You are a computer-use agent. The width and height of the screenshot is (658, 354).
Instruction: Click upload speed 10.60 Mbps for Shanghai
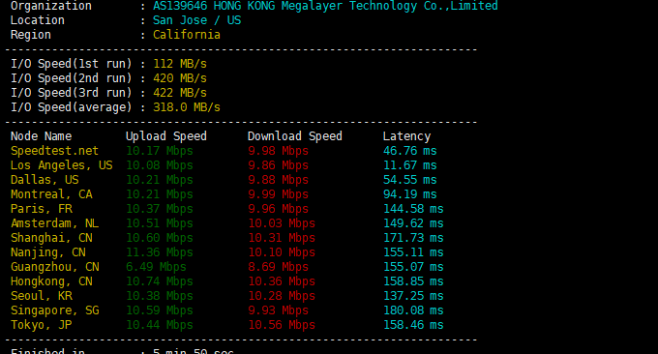[x=160, y=238]
